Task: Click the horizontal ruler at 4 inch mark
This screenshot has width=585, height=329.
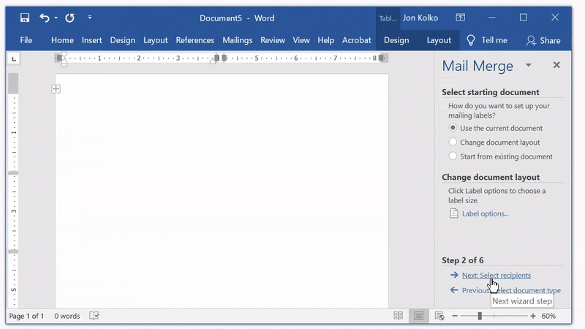Action: coord(217,58)
